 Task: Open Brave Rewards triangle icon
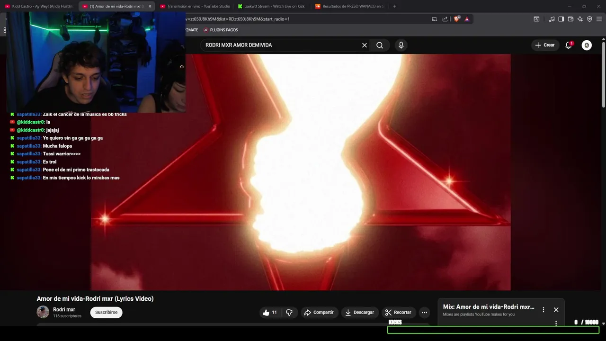[x=467, y=19]
